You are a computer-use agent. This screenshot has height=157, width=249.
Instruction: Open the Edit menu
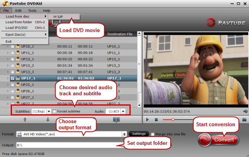18,11
